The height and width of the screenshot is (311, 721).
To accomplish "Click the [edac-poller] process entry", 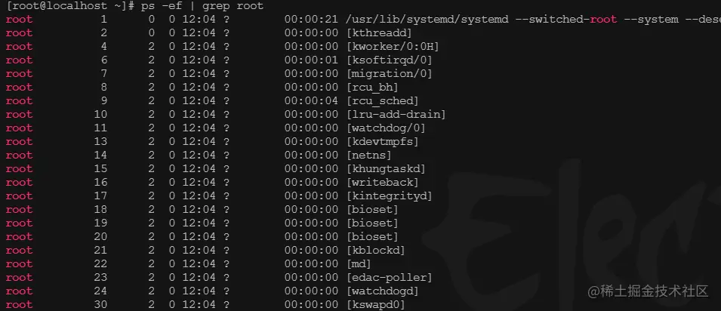I will point(390,278).
